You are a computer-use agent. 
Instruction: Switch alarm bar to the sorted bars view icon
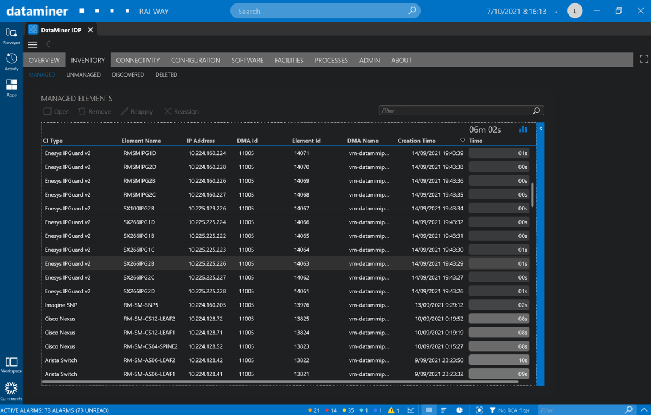click(444, 410)
